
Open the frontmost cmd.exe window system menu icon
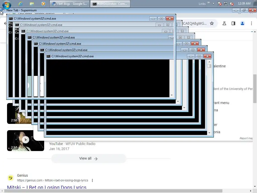click(48, 56)
